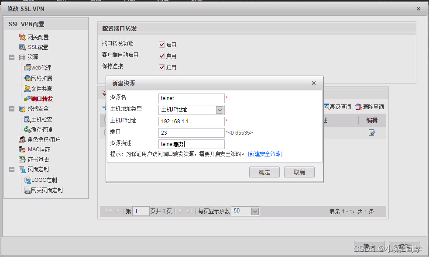This screenshot has width=429, height=257.
Task: Click 高级查询 button
Action: 337,107
